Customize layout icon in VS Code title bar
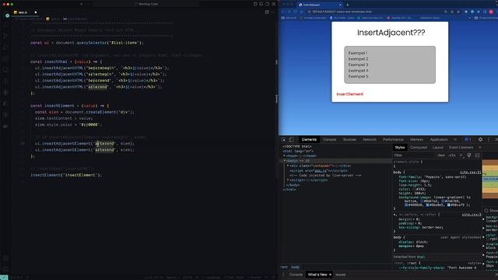This screenshot has width=498, height=280. click(x=273, y=4)
